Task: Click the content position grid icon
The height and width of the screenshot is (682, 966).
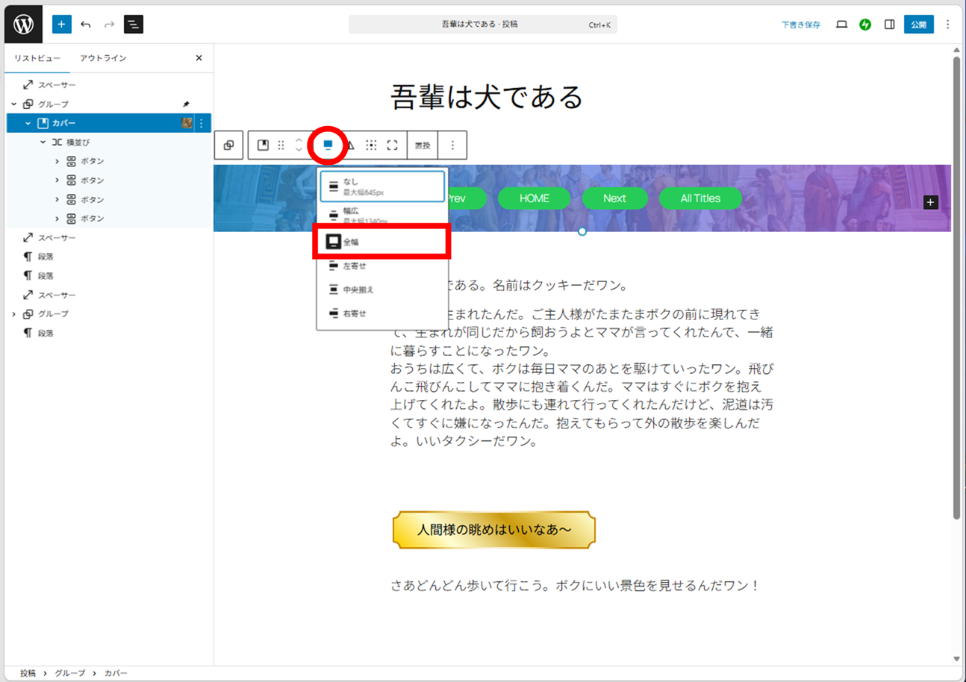Action: click(x=371, y=146)
